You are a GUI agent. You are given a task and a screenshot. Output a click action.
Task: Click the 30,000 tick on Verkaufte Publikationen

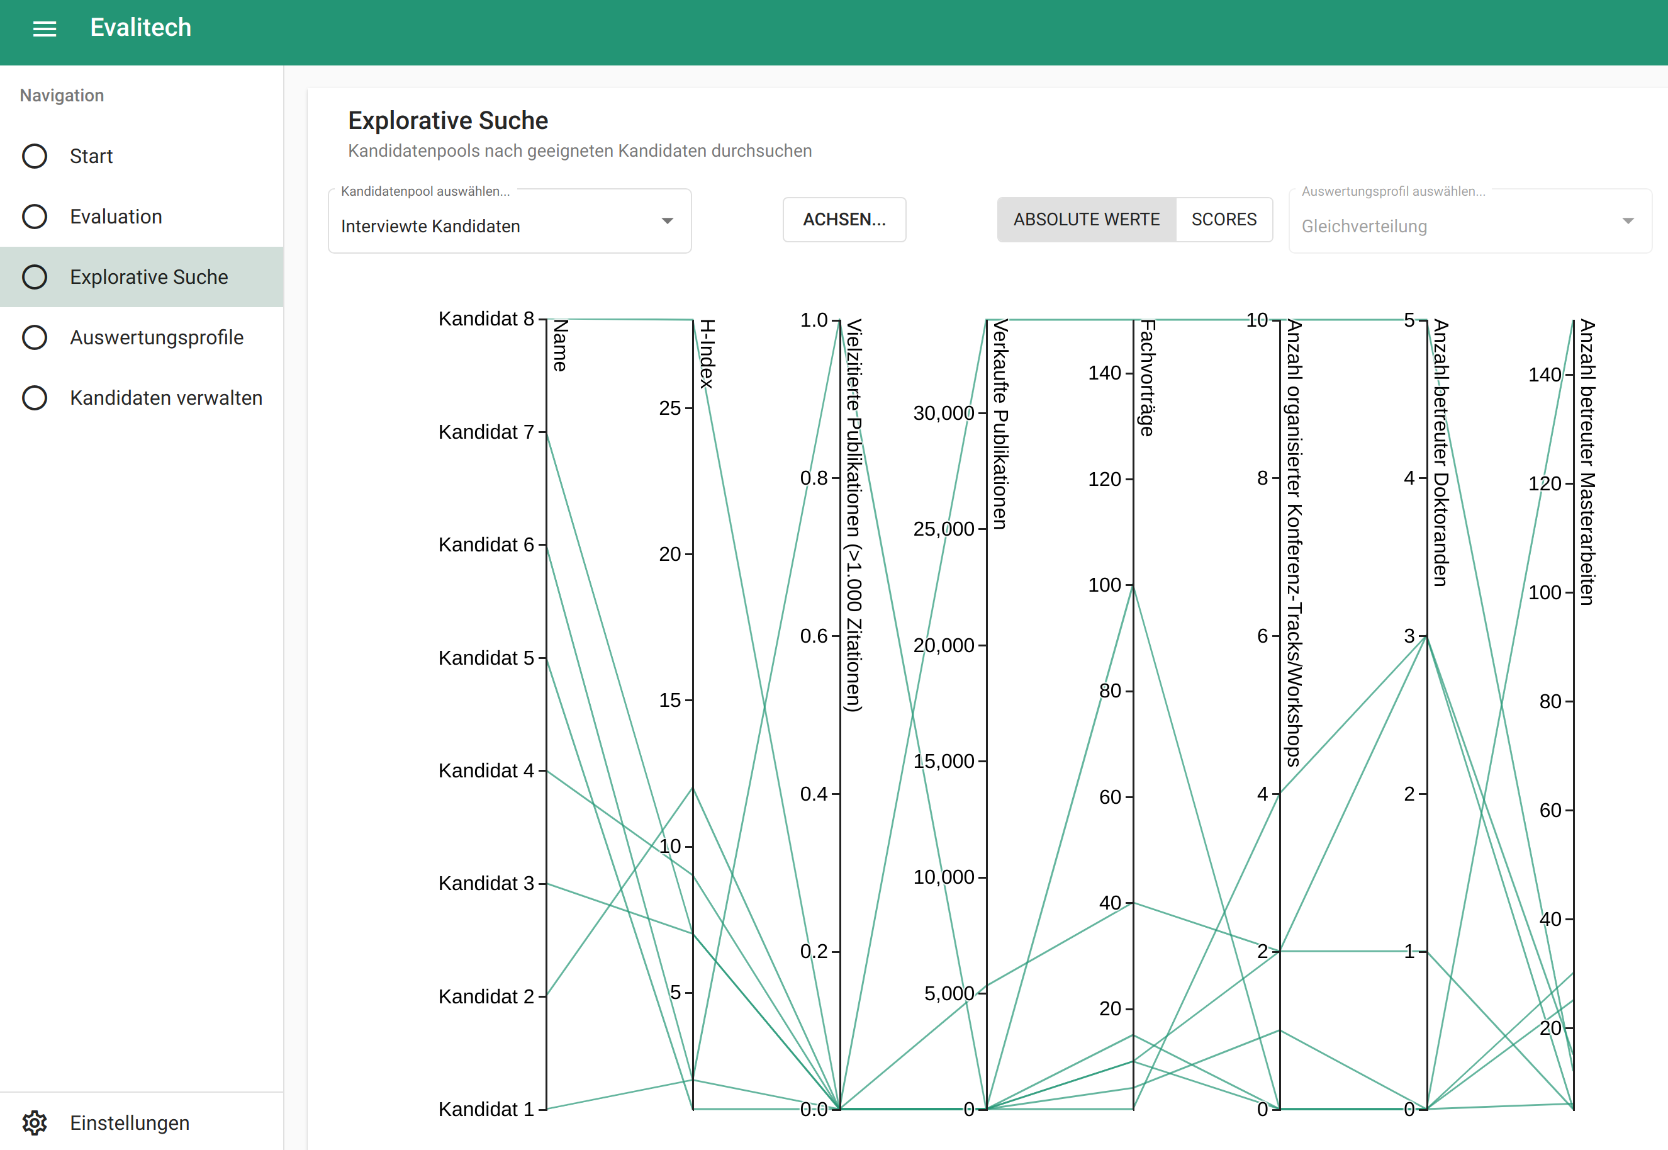(x=944, y=414)
